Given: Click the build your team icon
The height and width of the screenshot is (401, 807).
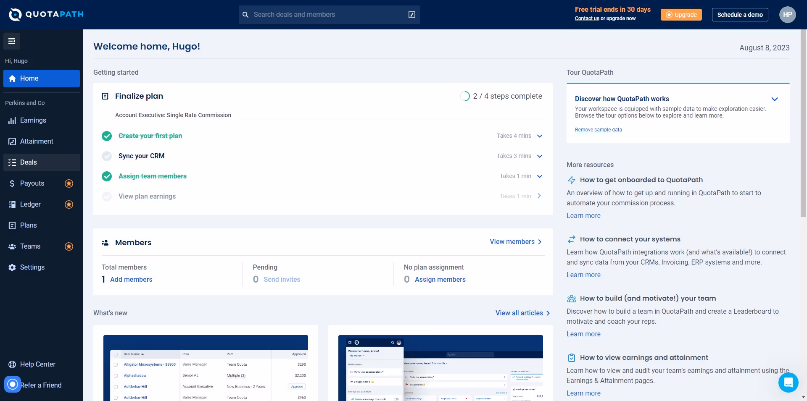Looking at the screenshot, I should pyautogui.click(x=572, y=299).
